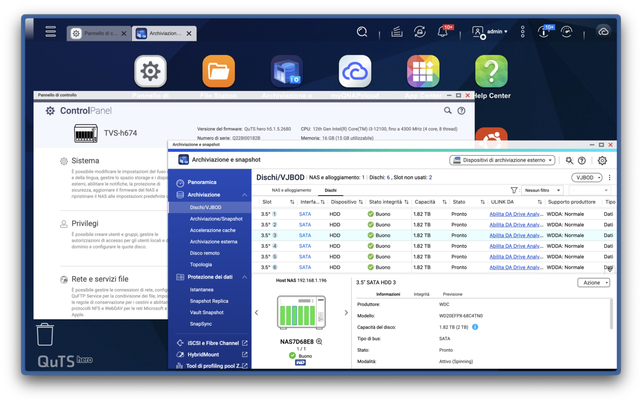Search within the ControlPanel window
The image size is (642, 403).
coord(448,110)
